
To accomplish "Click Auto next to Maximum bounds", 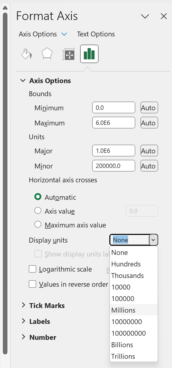I will (149, 123).
